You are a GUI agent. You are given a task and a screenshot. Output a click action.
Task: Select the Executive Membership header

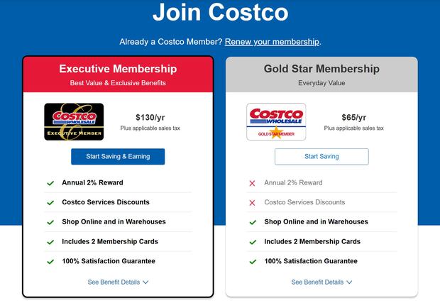pos(118,69)
